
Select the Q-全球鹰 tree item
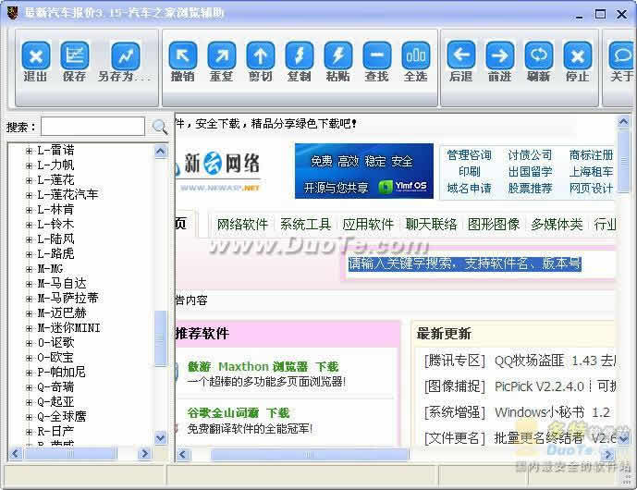tap(62, 416)
